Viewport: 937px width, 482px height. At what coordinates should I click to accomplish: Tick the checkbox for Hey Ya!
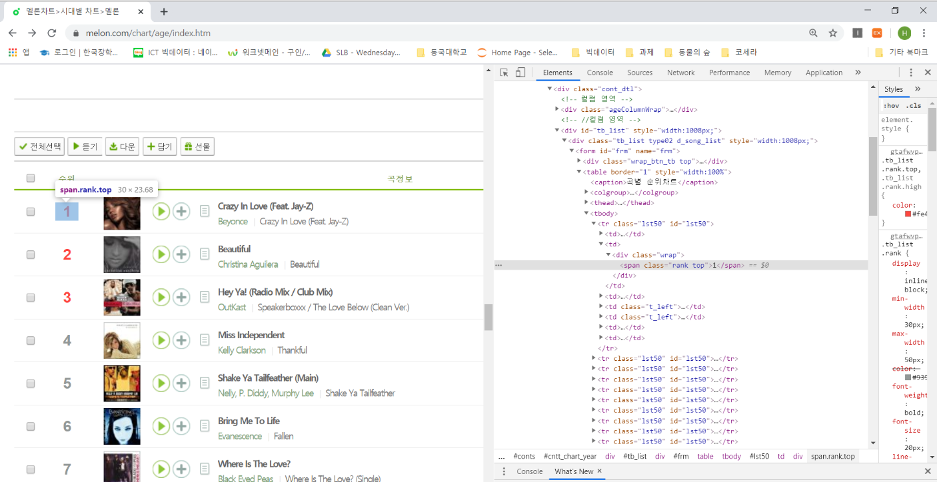(30, 298)
